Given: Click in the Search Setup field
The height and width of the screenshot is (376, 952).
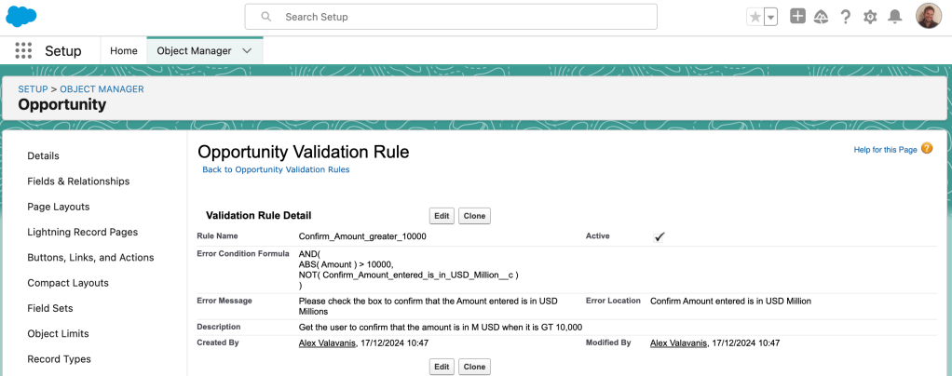Looking at the screenshot, I should 451,17.
